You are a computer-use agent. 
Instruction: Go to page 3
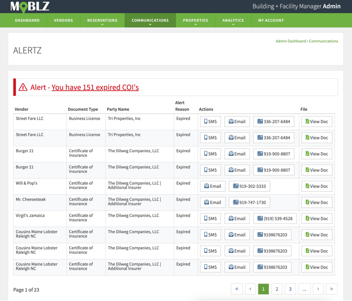(x=290, y=289)
